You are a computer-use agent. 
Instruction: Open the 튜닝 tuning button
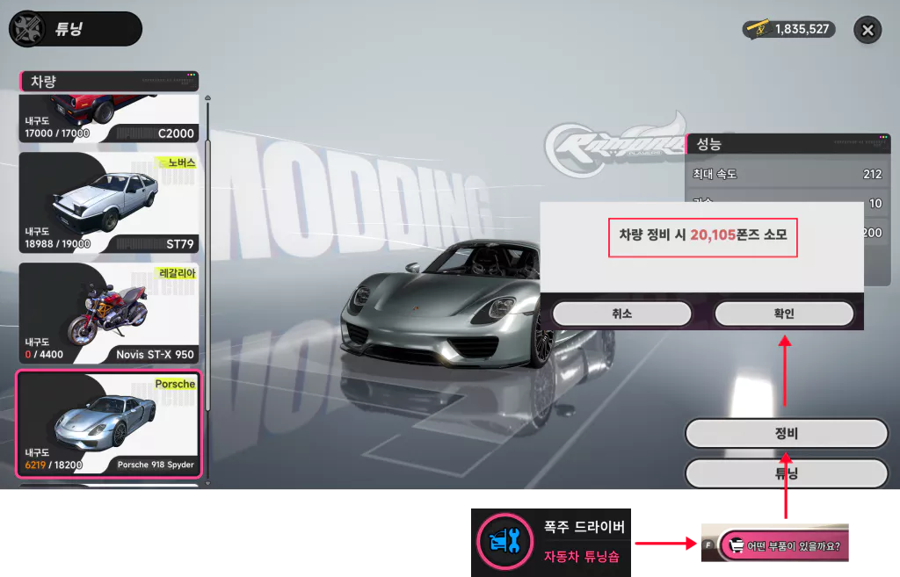point(787,473)
